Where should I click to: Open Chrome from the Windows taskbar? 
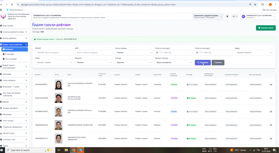click(x=73, y=150)
